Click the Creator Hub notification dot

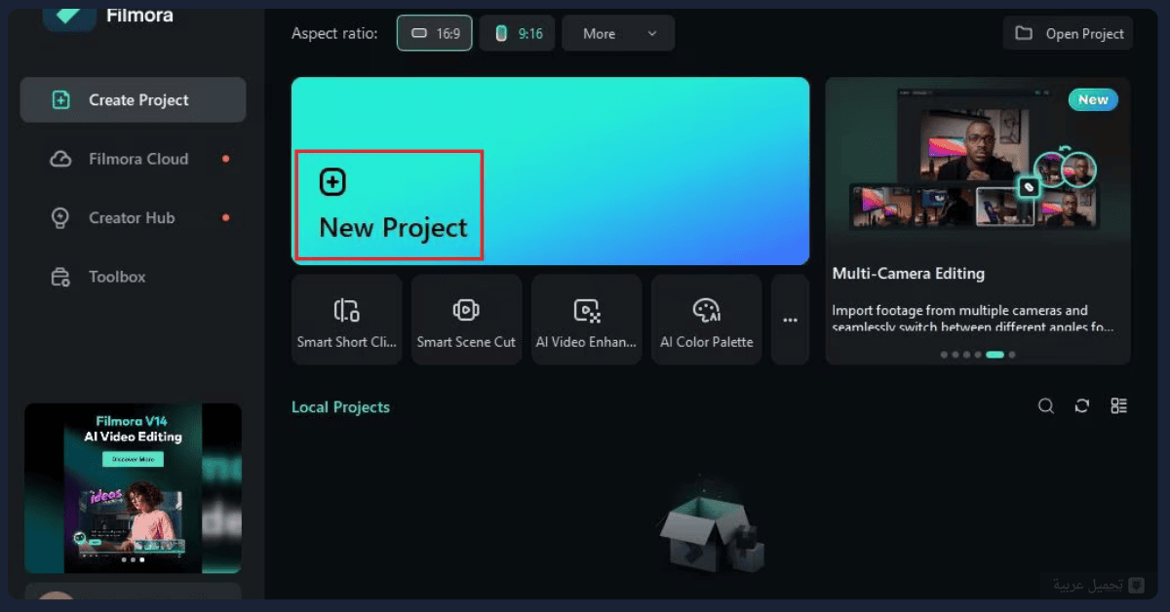226,217
